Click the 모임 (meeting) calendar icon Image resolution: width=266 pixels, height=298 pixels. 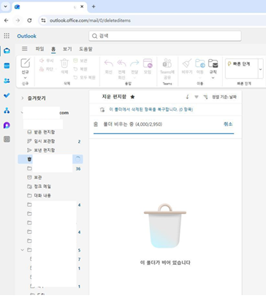pyautogui.click(x=148, y=63)
